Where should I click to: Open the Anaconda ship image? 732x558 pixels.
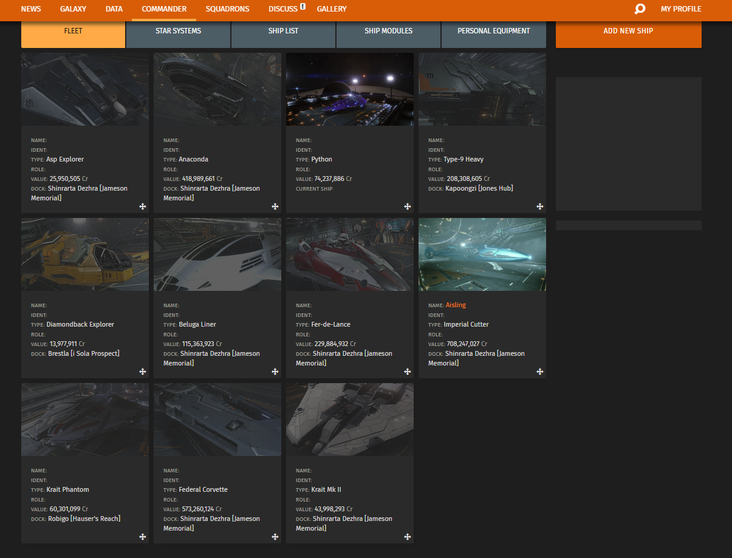pyautogui.click(x=217, y=89)
